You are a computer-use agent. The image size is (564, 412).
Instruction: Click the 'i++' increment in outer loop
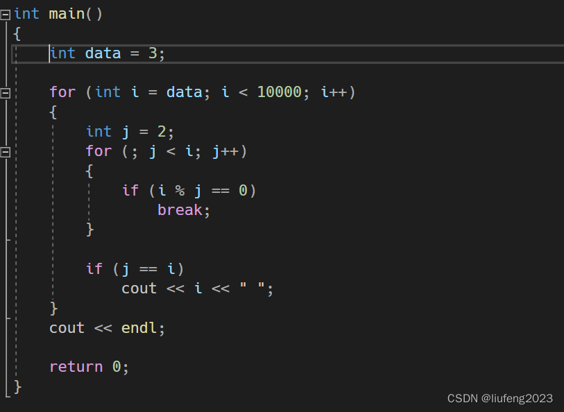tap(334, 92)
